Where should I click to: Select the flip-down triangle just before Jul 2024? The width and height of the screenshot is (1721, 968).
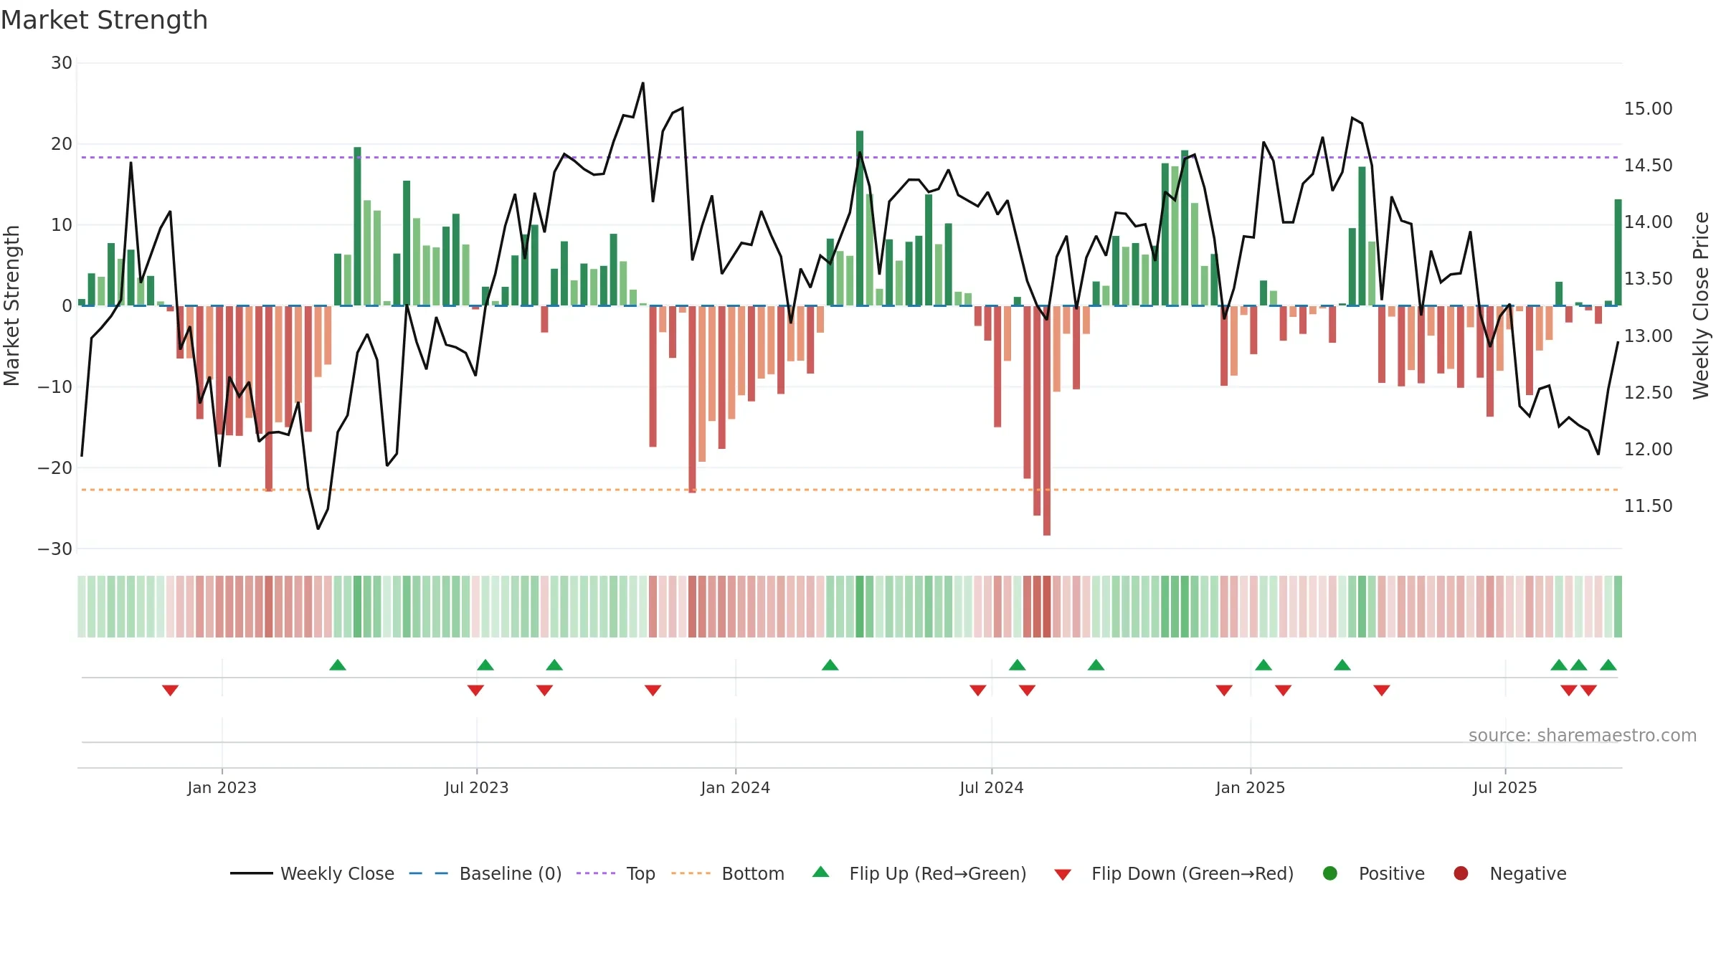point(978,691)
